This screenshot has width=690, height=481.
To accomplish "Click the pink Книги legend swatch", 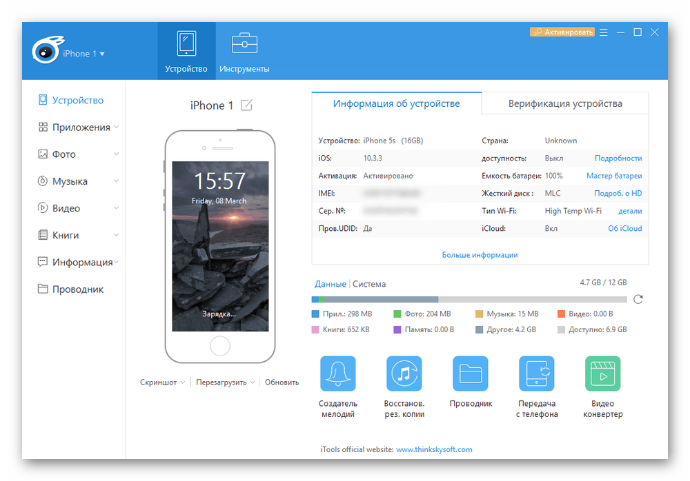I will 315,330.
